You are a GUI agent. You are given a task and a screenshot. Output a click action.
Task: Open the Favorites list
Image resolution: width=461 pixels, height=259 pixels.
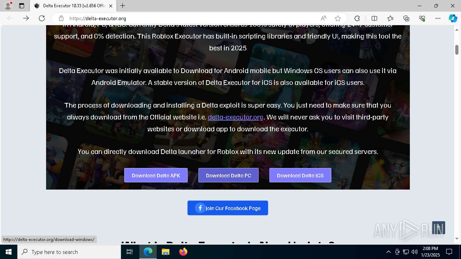390,18
